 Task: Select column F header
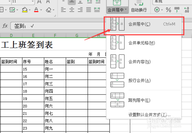(x=55, y=35)
